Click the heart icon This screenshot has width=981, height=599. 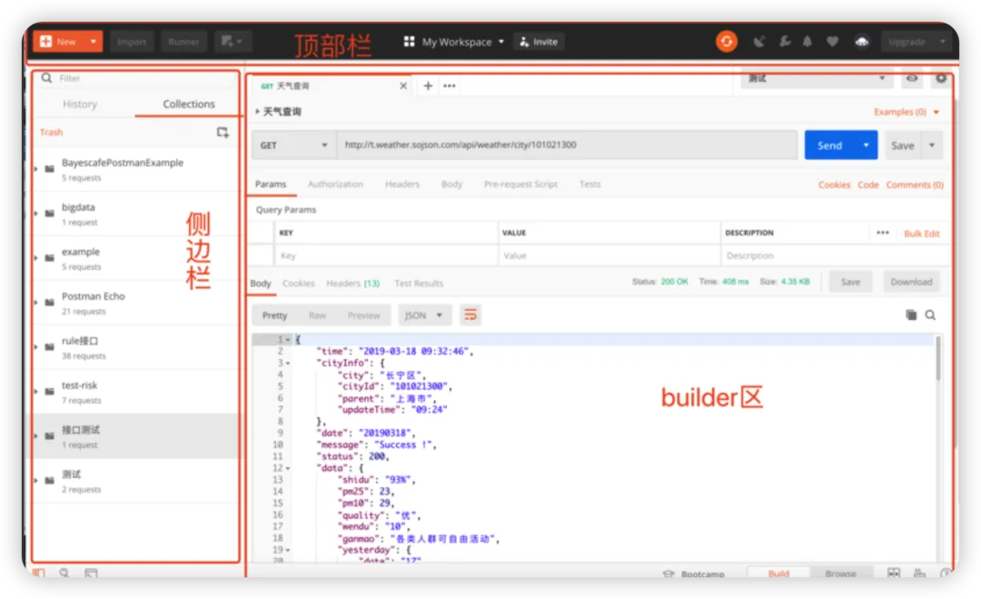(x=832, y=42)
